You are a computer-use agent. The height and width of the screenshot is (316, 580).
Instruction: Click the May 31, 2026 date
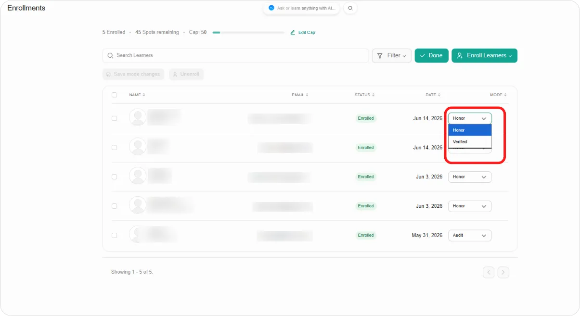pyautogui.click(x=427, y=235)
